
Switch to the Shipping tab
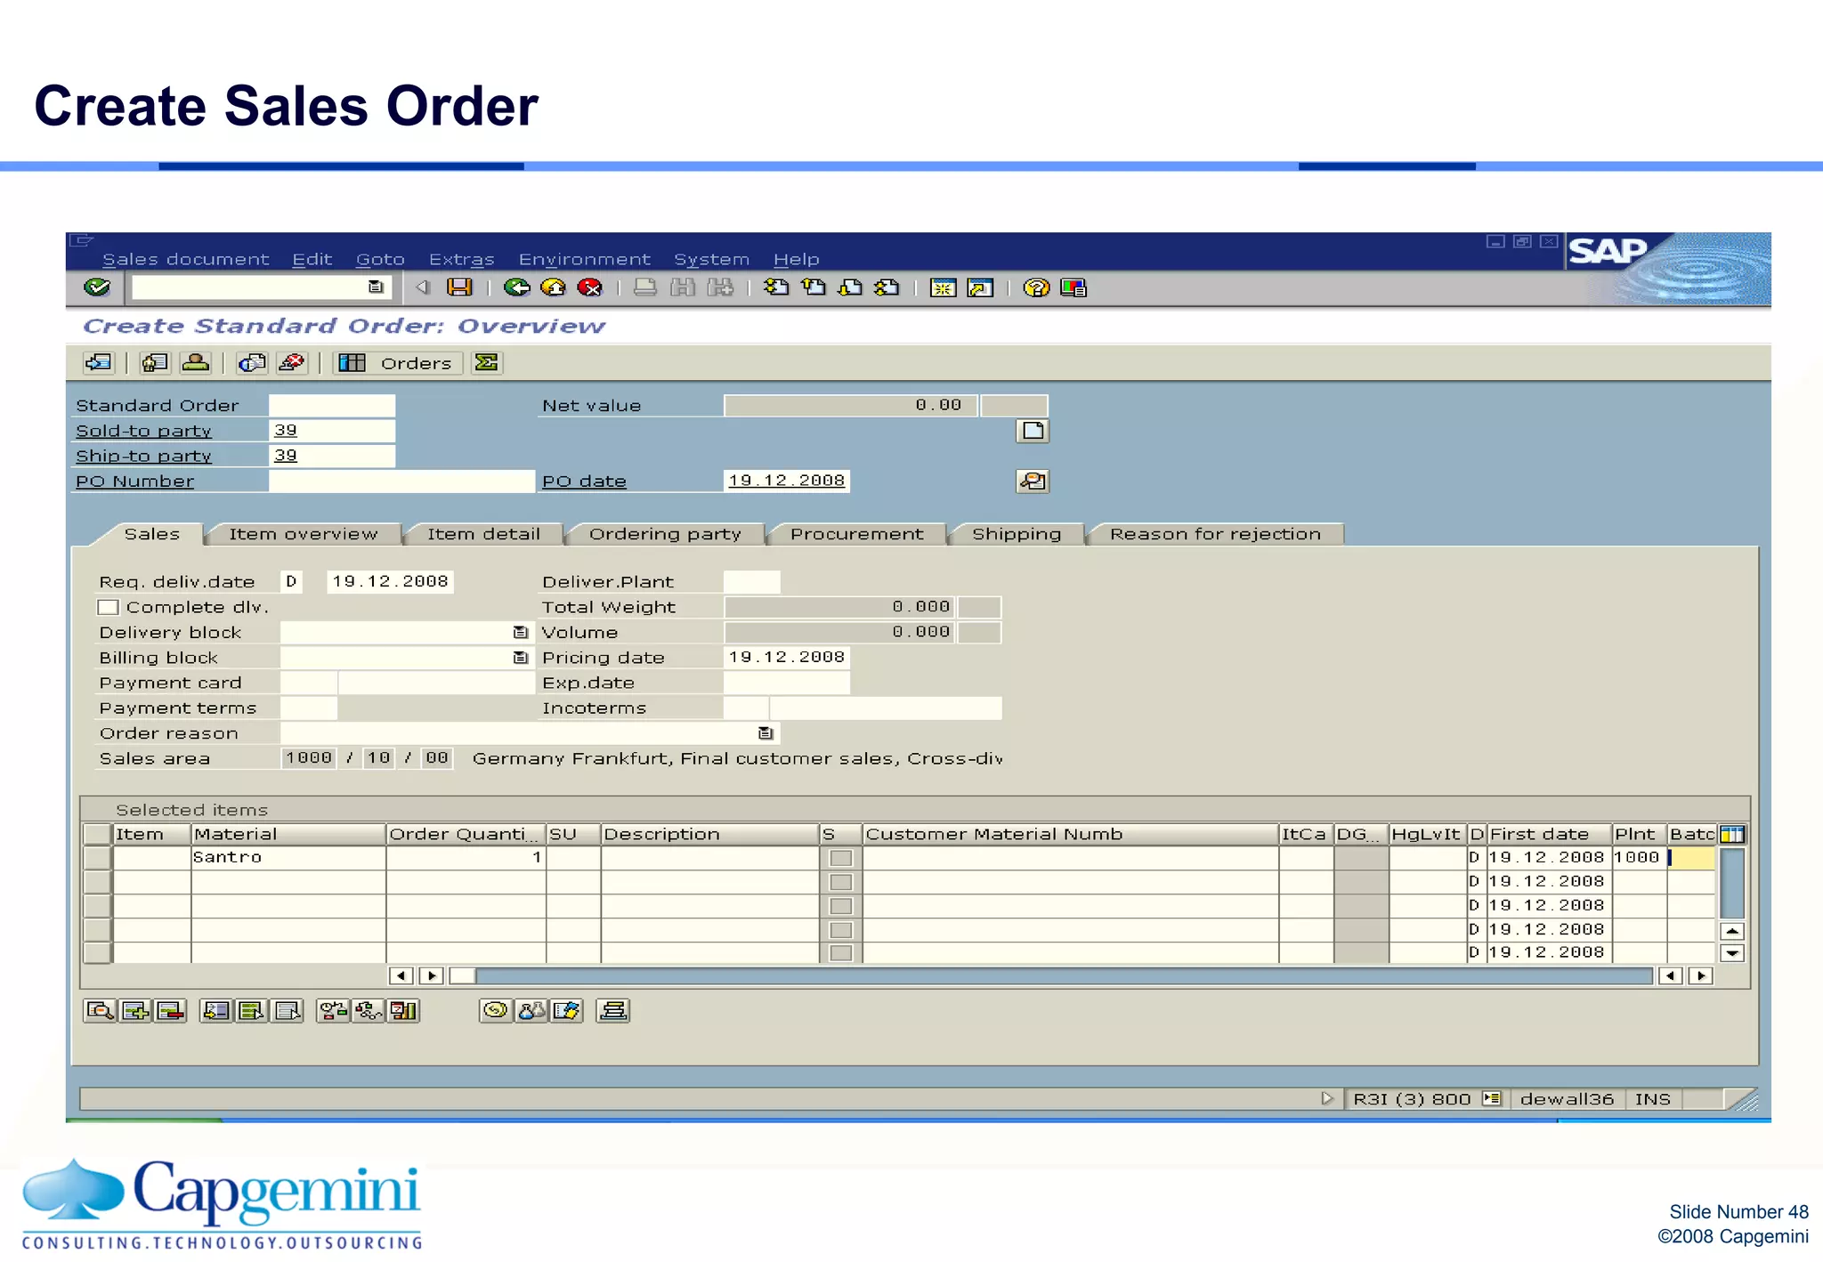[x=1017, y=534]
